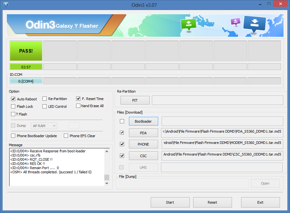290x213 pixels.
Task: Click the Message log scrollbar thumb
Action: click(107, 177)
